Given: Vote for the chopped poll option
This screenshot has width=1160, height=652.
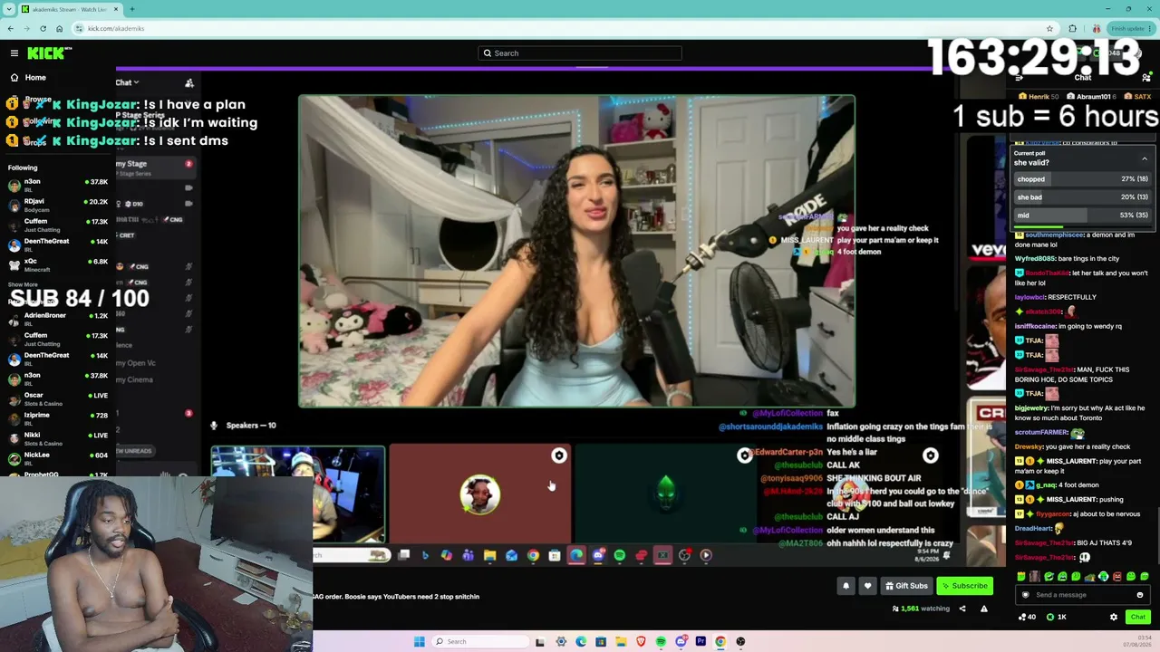Looking at the screenshot, I should [1081, 179].
